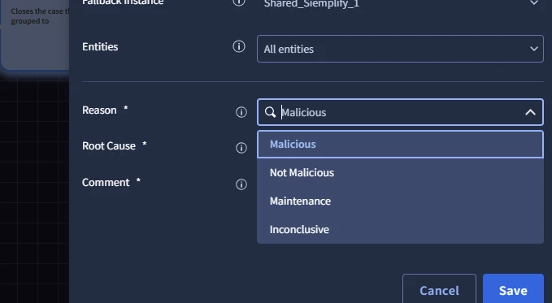Open the Shared_Siemplify_1 dropdown chevron
The width and height of the screenshot is (552, 303).
(x=534, y=2)
